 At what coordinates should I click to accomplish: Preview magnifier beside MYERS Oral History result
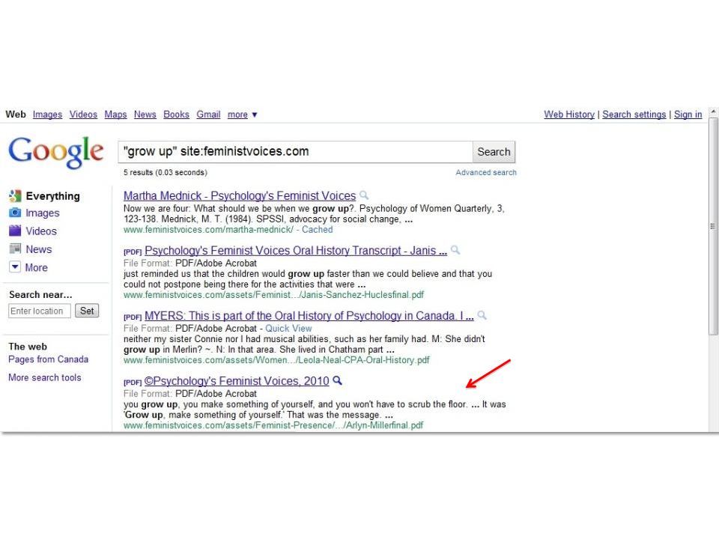coord(482,315)
